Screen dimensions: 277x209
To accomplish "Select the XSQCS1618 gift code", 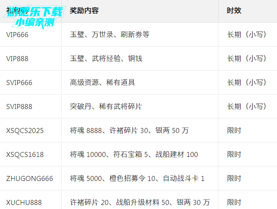I will click(x=25, y=154).
